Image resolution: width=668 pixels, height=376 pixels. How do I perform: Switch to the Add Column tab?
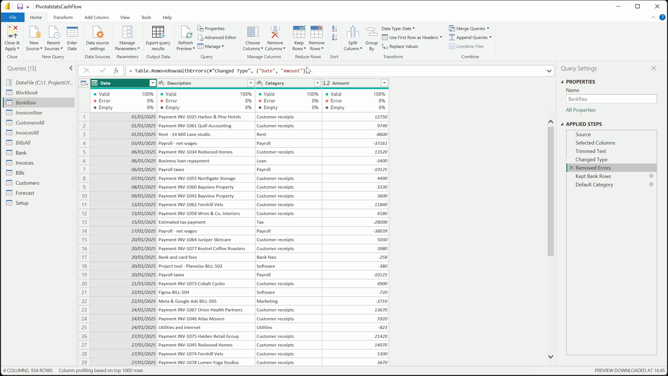click(96, 18)
